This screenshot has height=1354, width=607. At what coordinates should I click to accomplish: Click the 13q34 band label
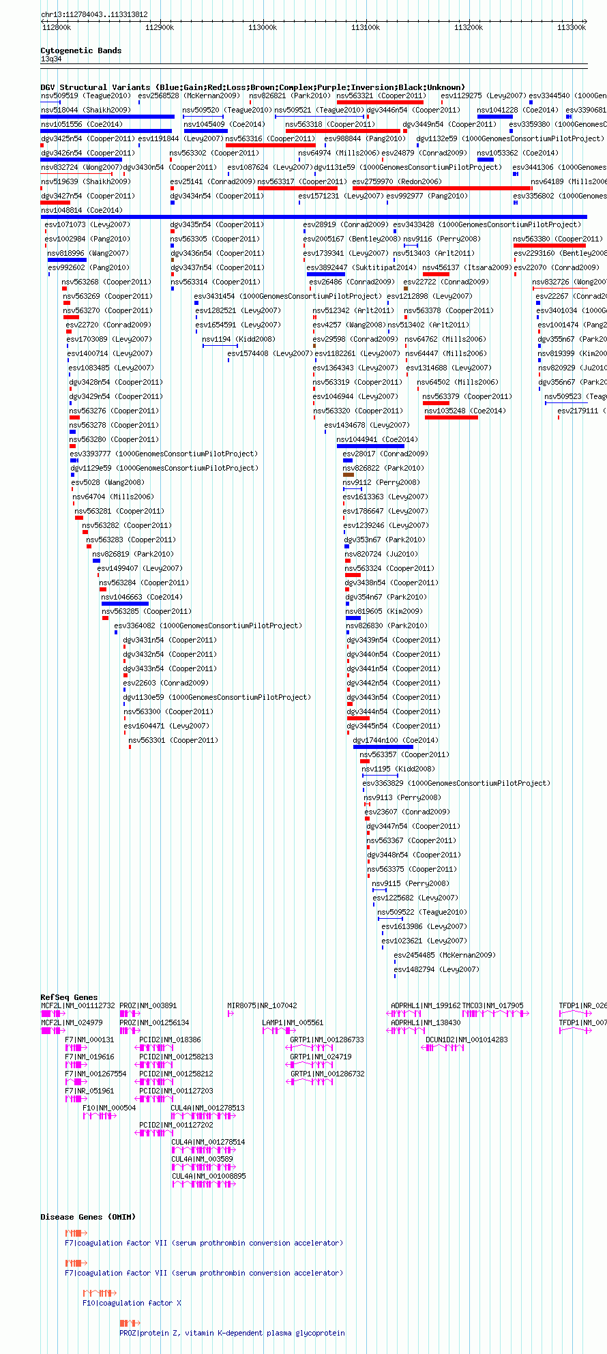[x=51, y=59]
